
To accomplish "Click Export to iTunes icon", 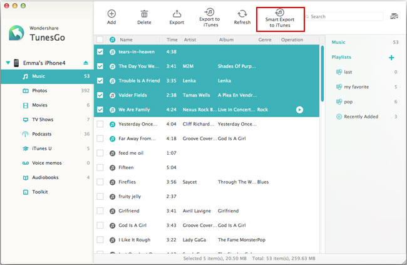I will (x=209, y=12).
